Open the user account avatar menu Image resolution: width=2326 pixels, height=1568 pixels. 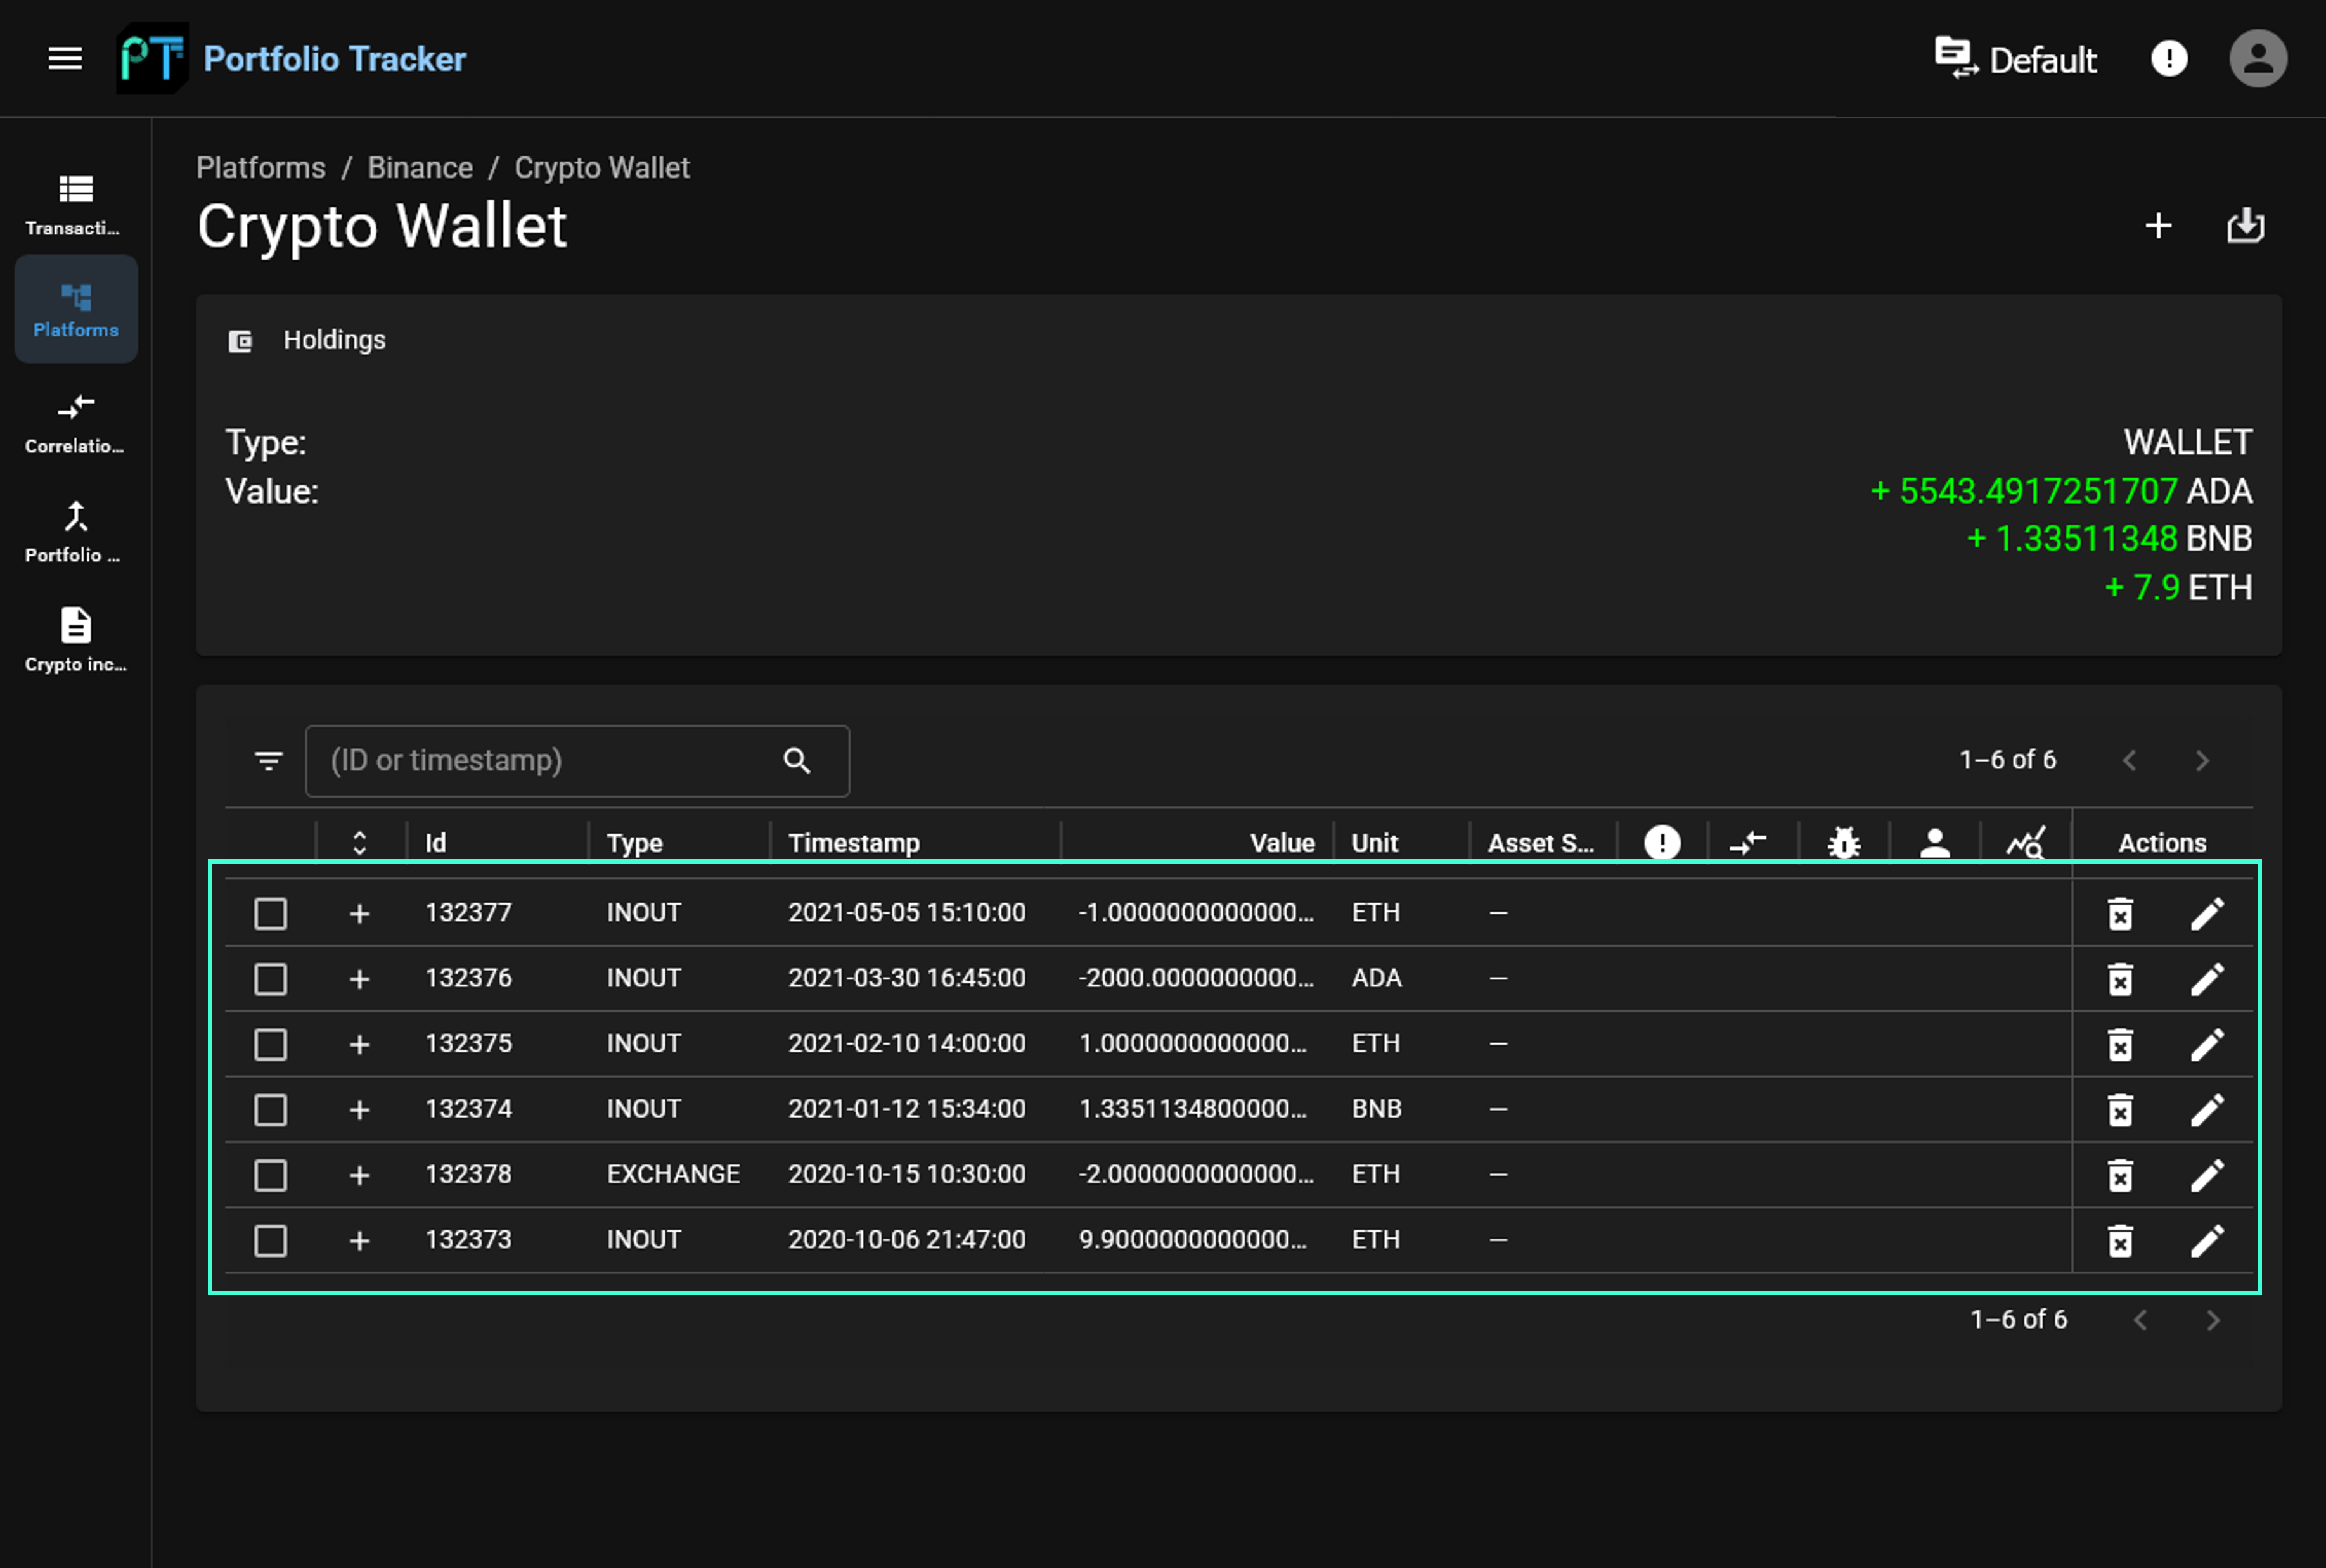click(2258, 58)
